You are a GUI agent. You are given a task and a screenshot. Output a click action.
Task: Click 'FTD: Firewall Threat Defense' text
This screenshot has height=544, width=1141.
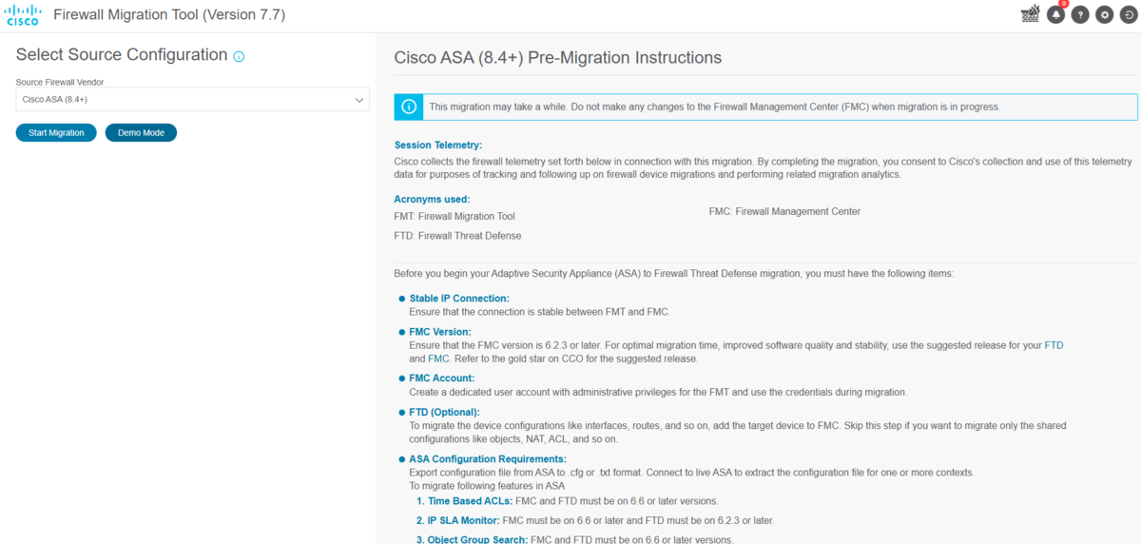(457, 236)
